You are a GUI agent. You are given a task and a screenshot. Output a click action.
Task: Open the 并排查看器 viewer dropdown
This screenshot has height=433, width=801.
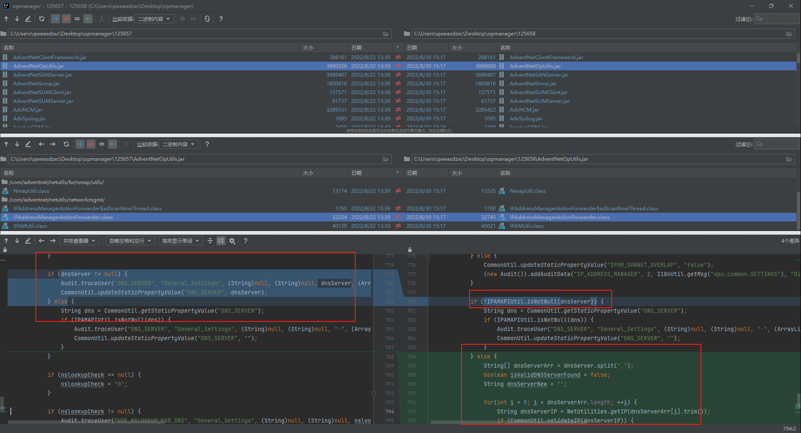[x=79, y=241]
